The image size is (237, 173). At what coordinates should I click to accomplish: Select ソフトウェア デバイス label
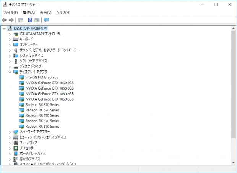point(33,61)
